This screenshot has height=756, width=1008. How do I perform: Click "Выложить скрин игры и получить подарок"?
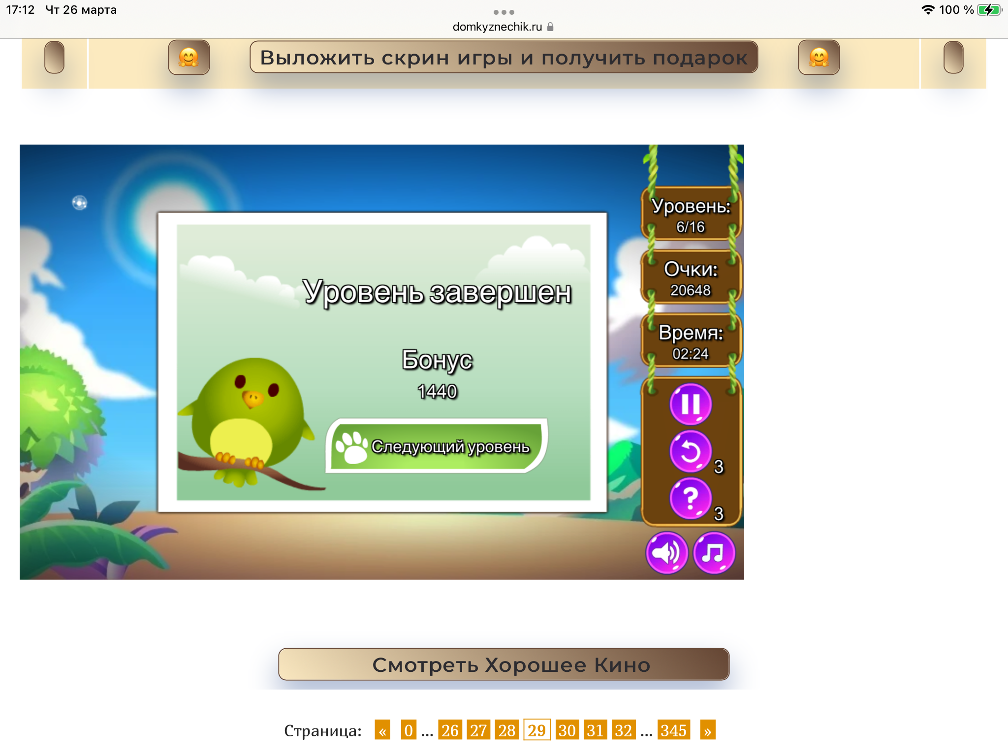click(504, 58)
